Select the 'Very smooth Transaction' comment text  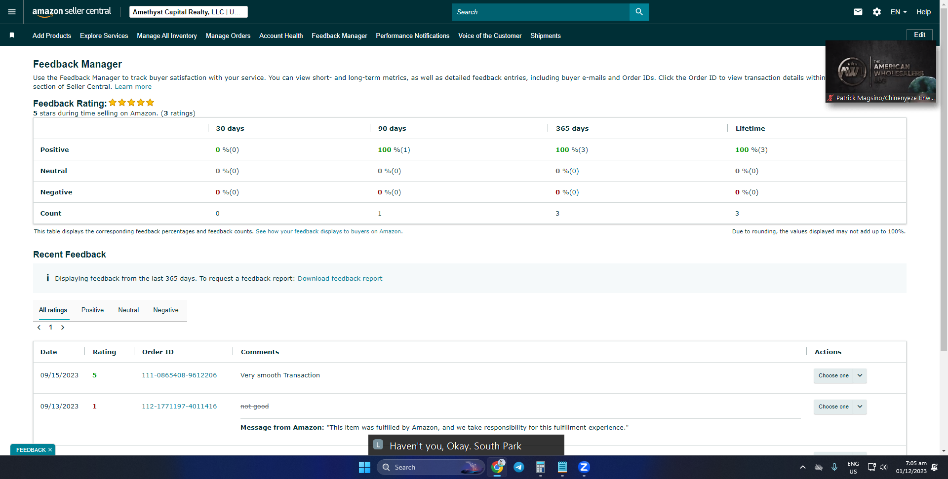tap(280, 375)
